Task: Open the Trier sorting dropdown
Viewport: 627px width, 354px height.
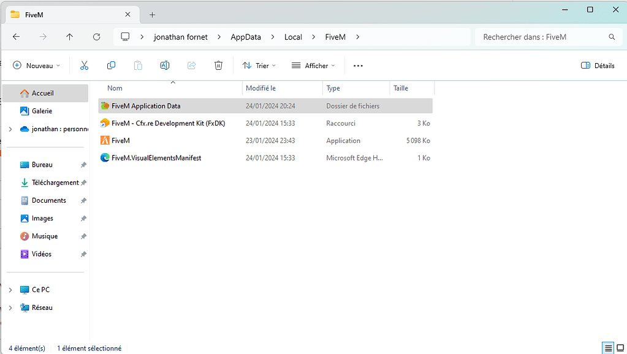Action: click(x=258, y=66)
